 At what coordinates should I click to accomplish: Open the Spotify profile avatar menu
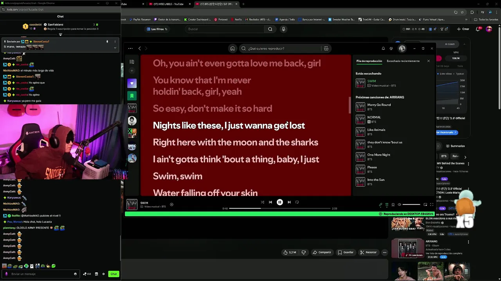click(x=402, y=48)
